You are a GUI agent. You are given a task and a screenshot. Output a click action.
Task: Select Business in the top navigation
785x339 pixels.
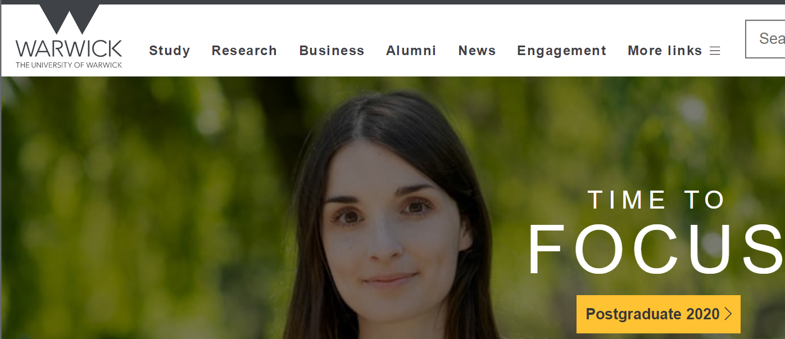(x=332, y=51)
